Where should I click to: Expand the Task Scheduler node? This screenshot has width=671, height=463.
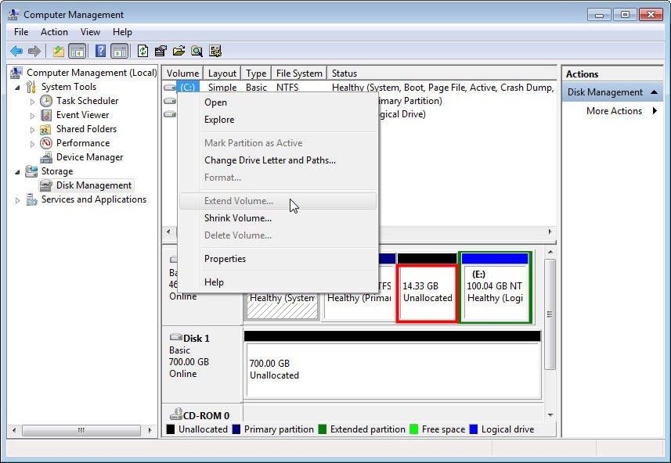(32, 102)
